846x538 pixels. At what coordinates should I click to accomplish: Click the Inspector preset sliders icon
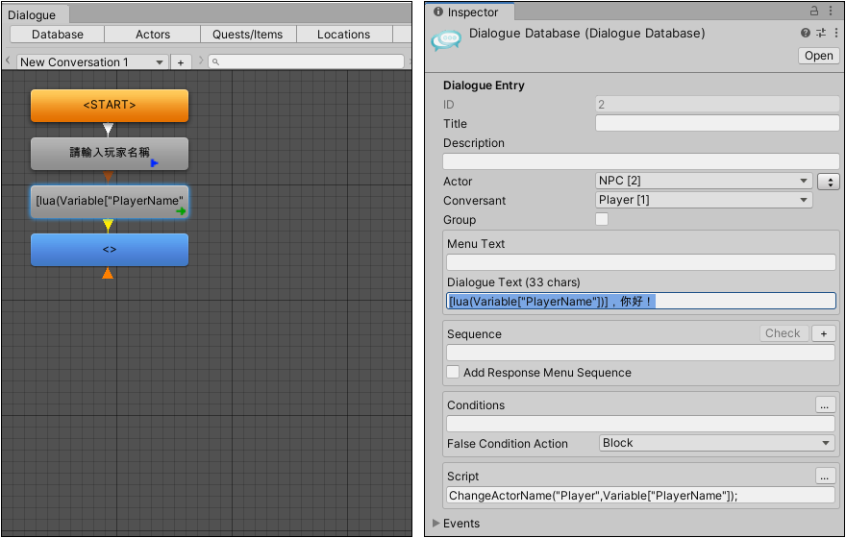[820, 33]
